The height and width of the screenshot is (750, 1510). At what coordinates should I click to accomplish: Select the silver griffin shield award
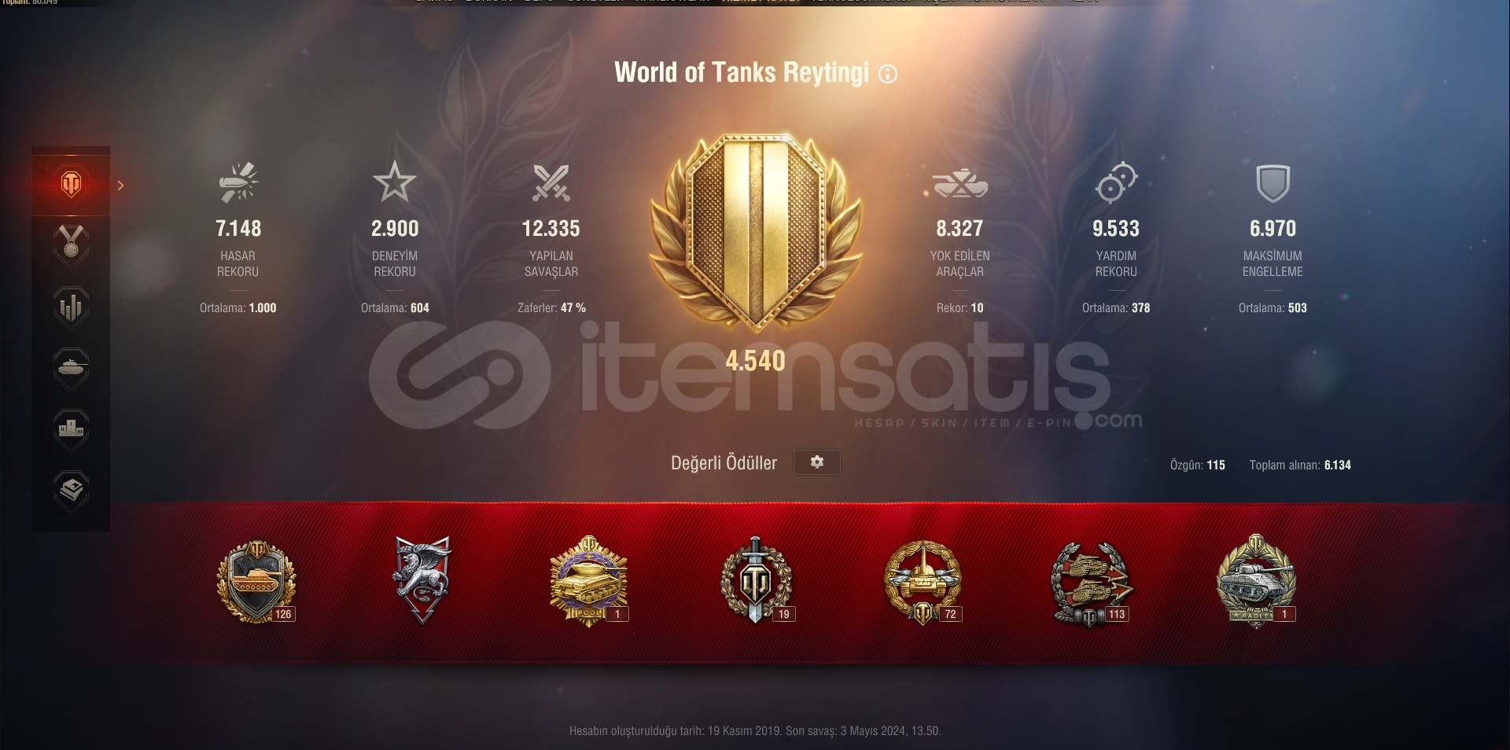pyautogui.click(x=422, y=580)
